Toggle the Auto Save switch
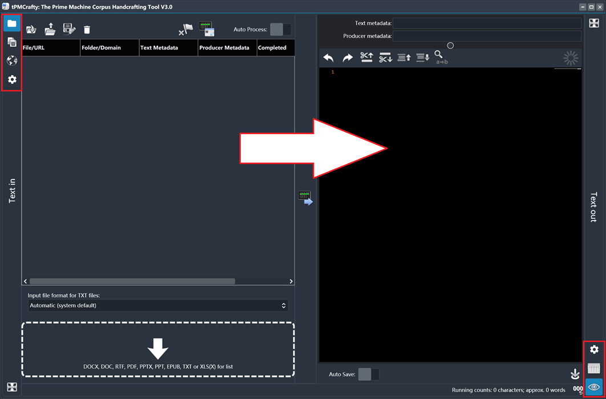 coord(369,374)
